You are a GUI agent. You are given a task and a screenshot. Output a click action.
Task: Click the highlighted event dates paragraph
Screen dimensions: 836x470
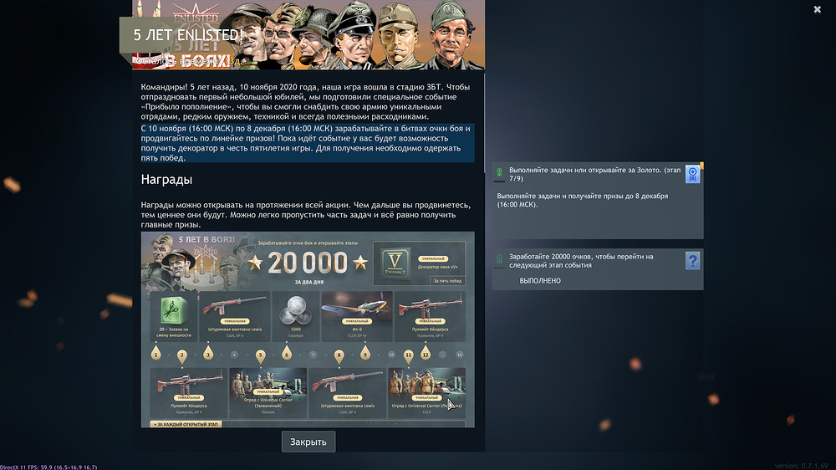coord(308,143)
